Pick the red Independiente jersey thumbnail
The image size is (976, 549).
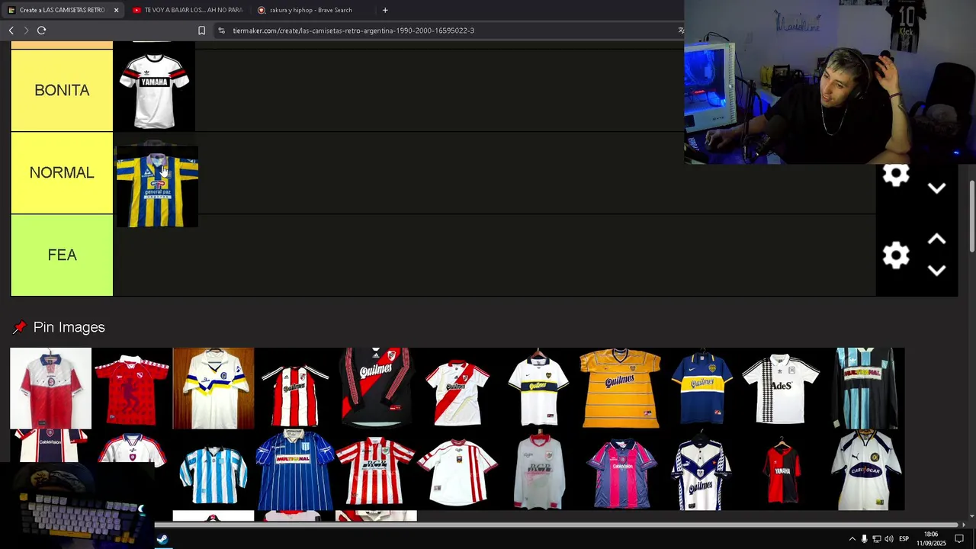(132, 388)
